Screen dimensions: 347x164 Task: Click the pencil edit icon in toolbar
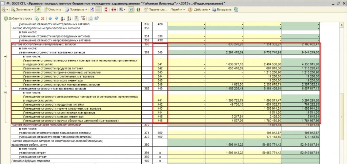[38, 9]
